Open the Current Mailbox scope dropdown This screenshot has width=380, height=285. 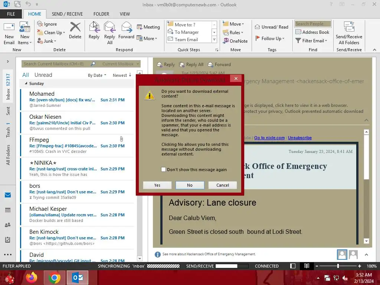pyautogui.click(x=121, y=64)
